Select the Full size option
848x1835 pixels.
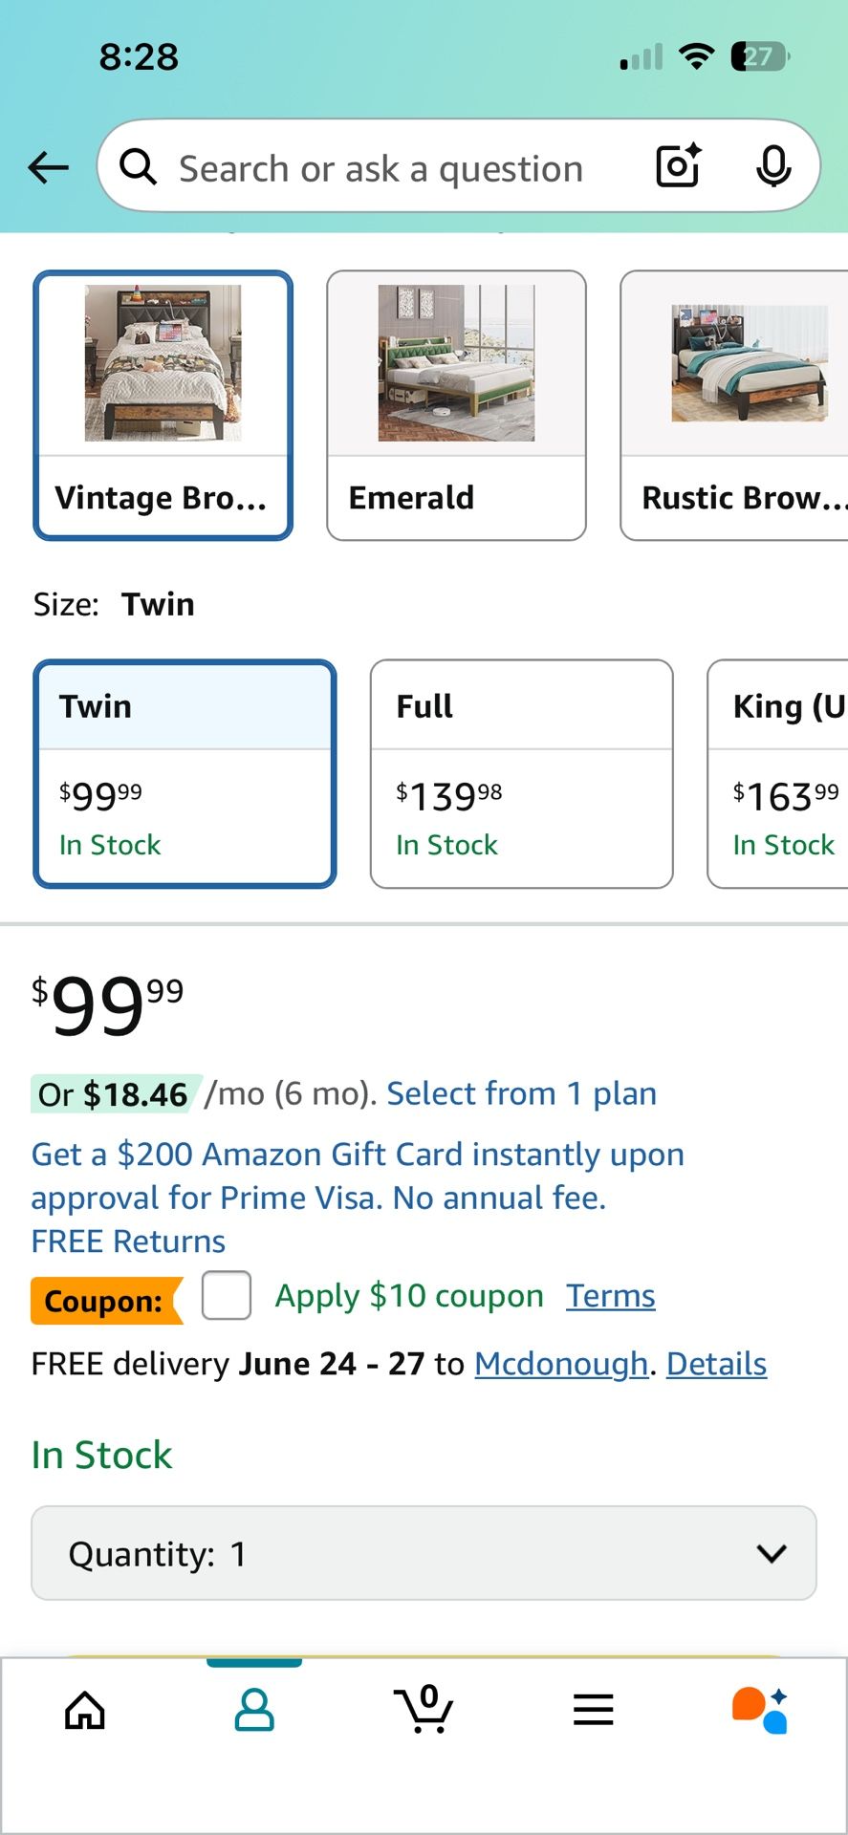[522, 774]
